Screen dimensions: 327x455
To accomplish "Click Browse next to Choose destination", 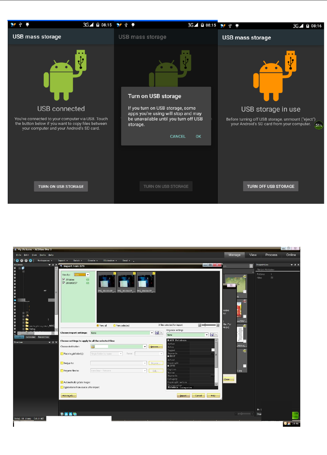I will click(x=156, y=347).
